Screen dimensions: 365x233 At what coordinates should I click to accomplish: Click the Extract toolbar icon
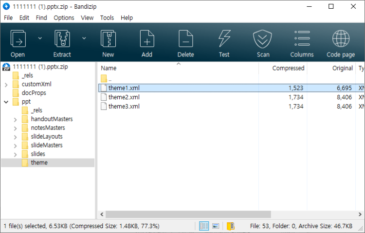click(x=62, y=39)
